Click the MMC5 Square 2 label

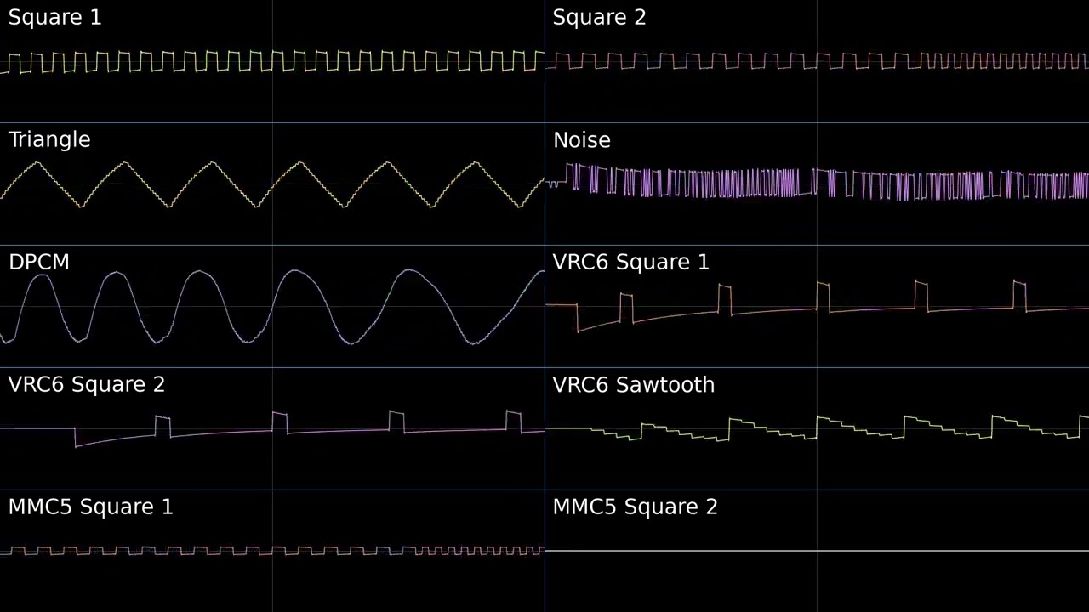point(636,507)
